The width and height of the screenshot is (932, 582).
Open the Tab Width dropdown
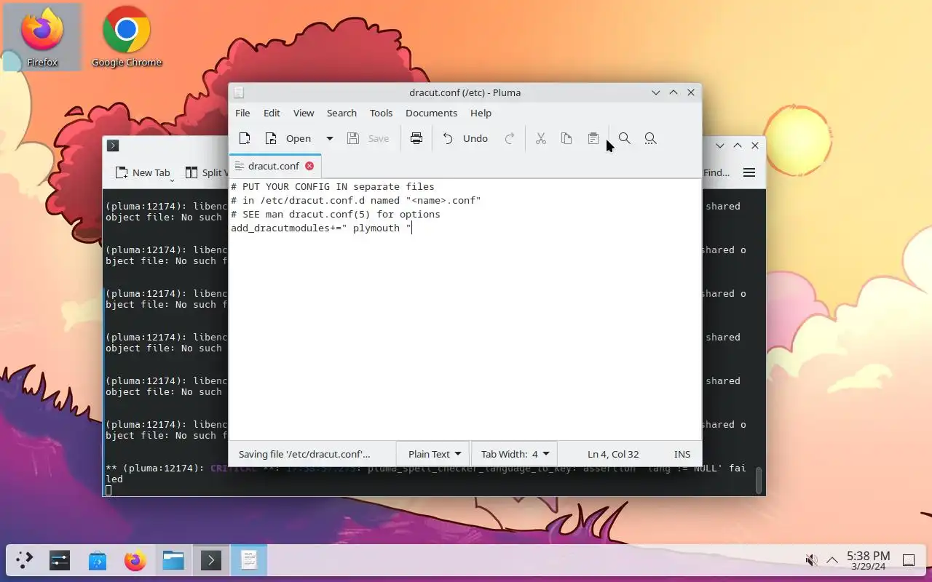coord(514,454)
